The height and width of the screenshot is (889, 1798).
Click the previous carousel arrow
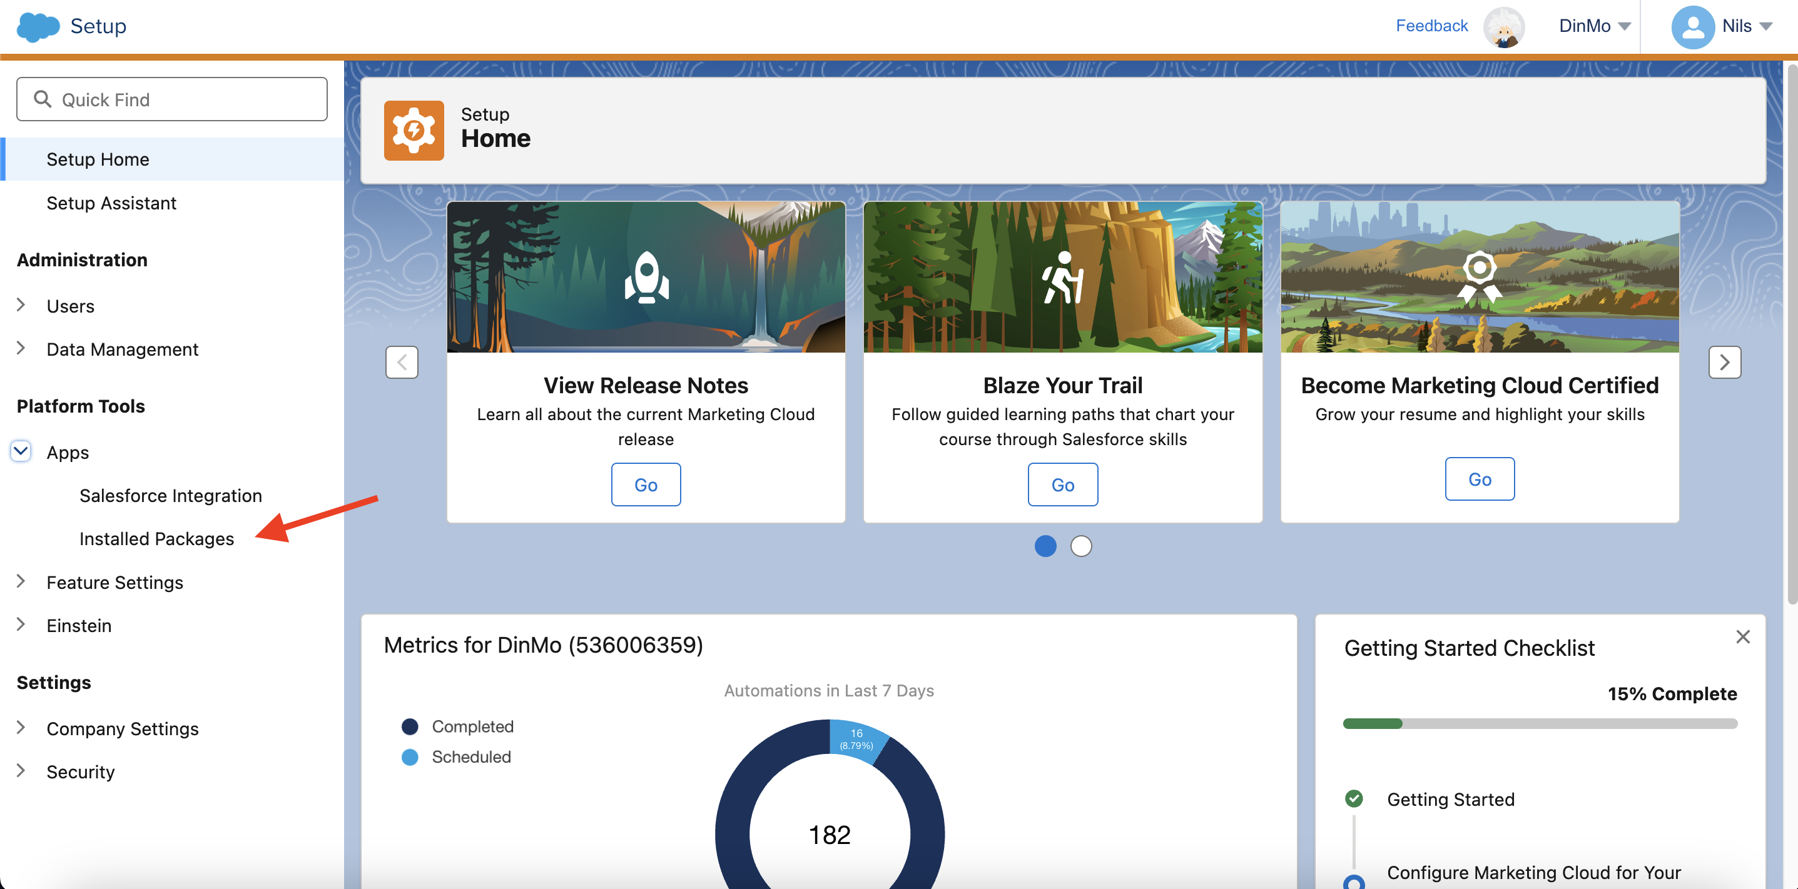(x=402, y=362)
